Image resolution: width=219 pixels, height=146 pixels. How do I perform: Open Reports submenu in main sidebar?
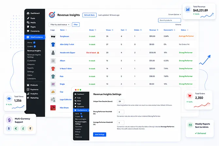(x=30, y=68)
